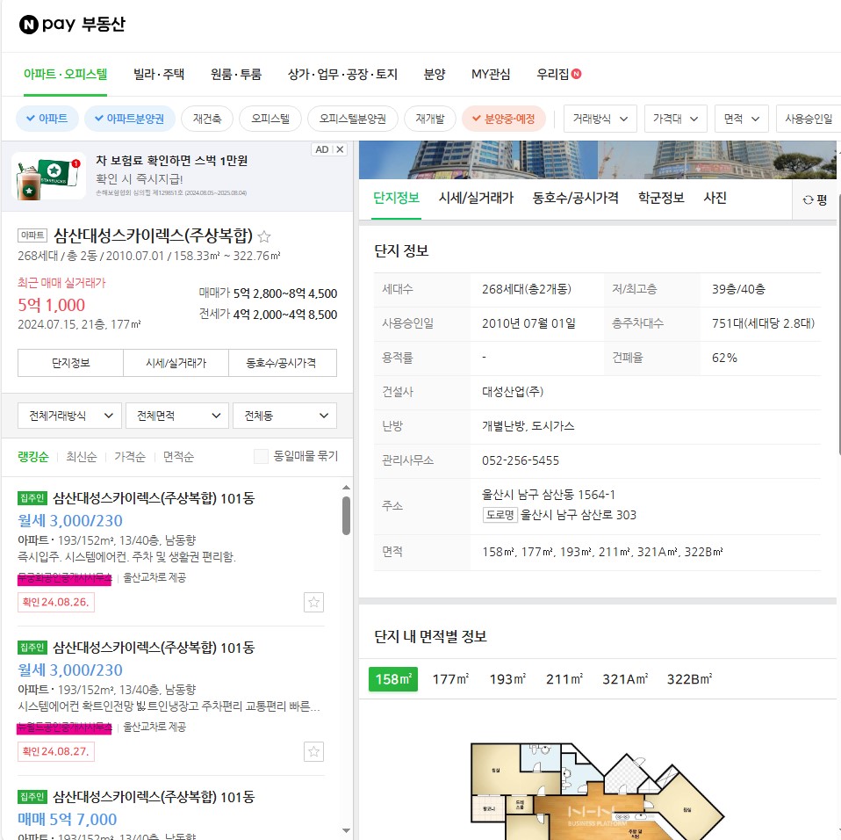
Task: Open the 원룸·투룸 main tab
Action: (x=236, y=74)
